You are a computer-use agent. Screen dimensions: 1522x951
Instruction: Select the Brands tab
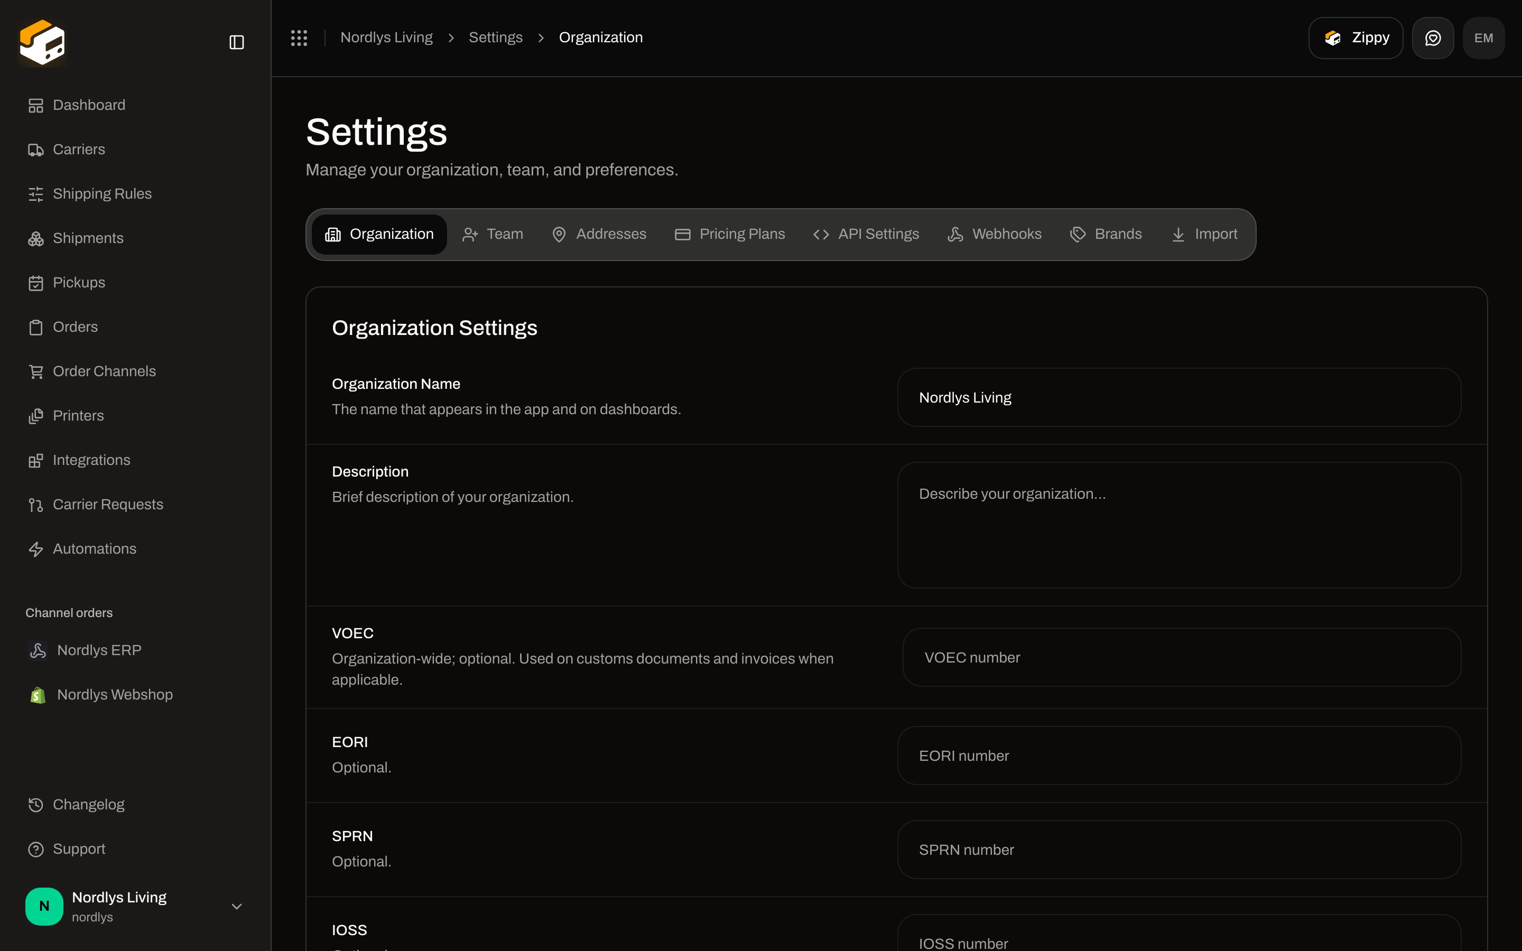tap(1106, 235)
